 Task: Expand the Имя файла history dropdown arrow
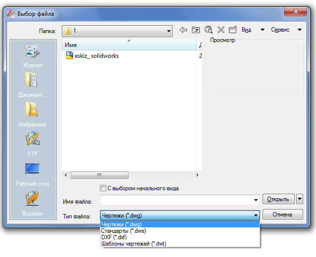[x=256, y=200]
